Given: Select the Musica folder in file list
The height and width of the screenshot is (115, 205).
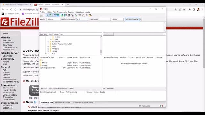Looking at the screenshot, I should [x=45, y=63].
